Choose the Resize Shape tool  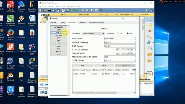(150, 48)
